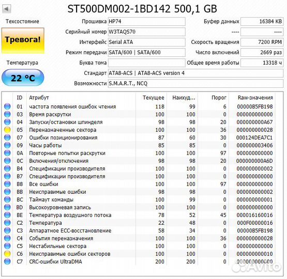Viewport: 287px width, 279px height.
Task: Click attribute name Переназначенные сектора
Action: tap(63, 130)
